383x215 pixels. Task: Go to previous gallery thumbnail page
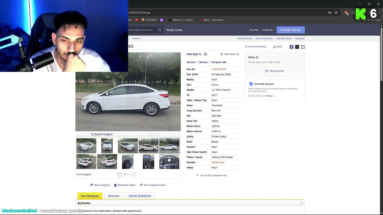pyautogui.click(x=120, y=174)
